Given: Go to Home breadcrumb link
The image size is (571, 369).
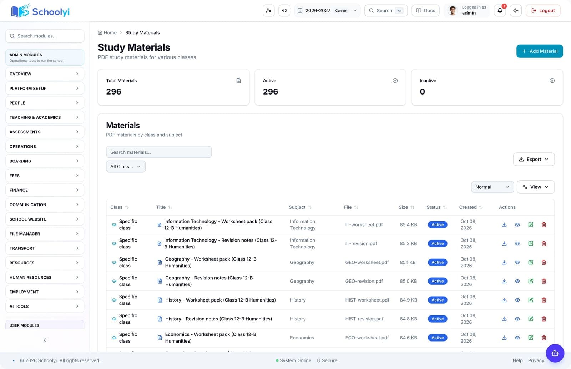Looking at the screenshot, I should click(107, 33).
